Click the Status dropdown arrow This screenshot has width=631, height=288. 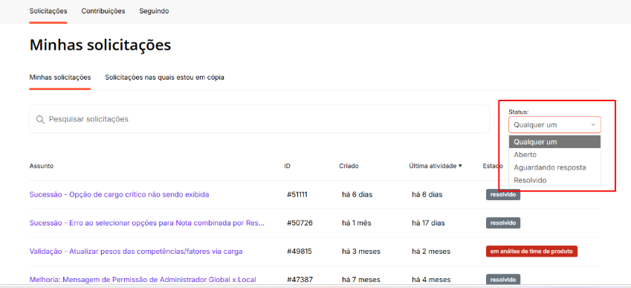(593, 125)
